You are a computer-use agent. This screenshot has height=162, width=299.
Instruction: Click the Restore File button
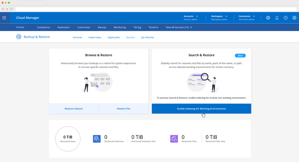click(x=123, y=109)
